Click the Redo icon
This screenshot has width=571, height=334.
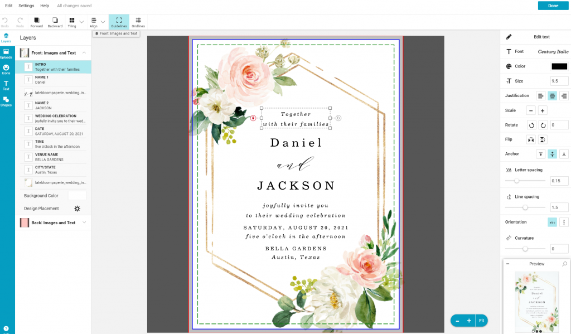(20, 21)
